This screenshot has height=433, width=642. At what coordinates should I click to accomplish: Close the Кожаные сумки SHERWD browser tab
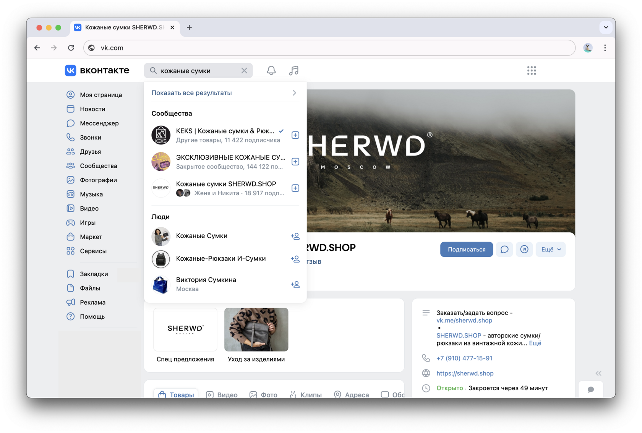click(172, 28)
